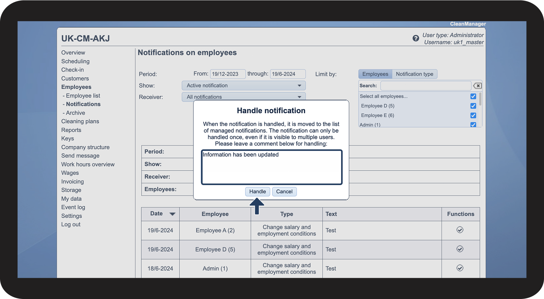Screen dimensions: 544x299
Task: Toggle the Employee D (5) checkbox
Action: (x=473, y=106)
